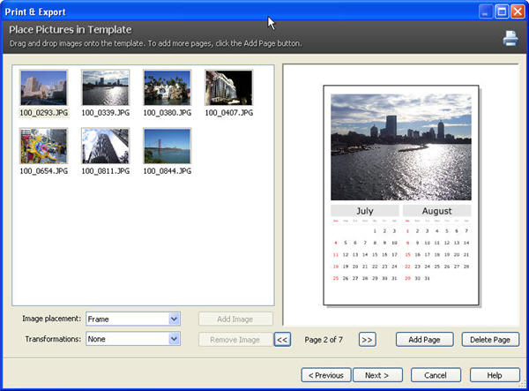This screenshot has width=529, height=391.
Task: Click the calendar page photo in preview
Action: [x=401, y=147]
